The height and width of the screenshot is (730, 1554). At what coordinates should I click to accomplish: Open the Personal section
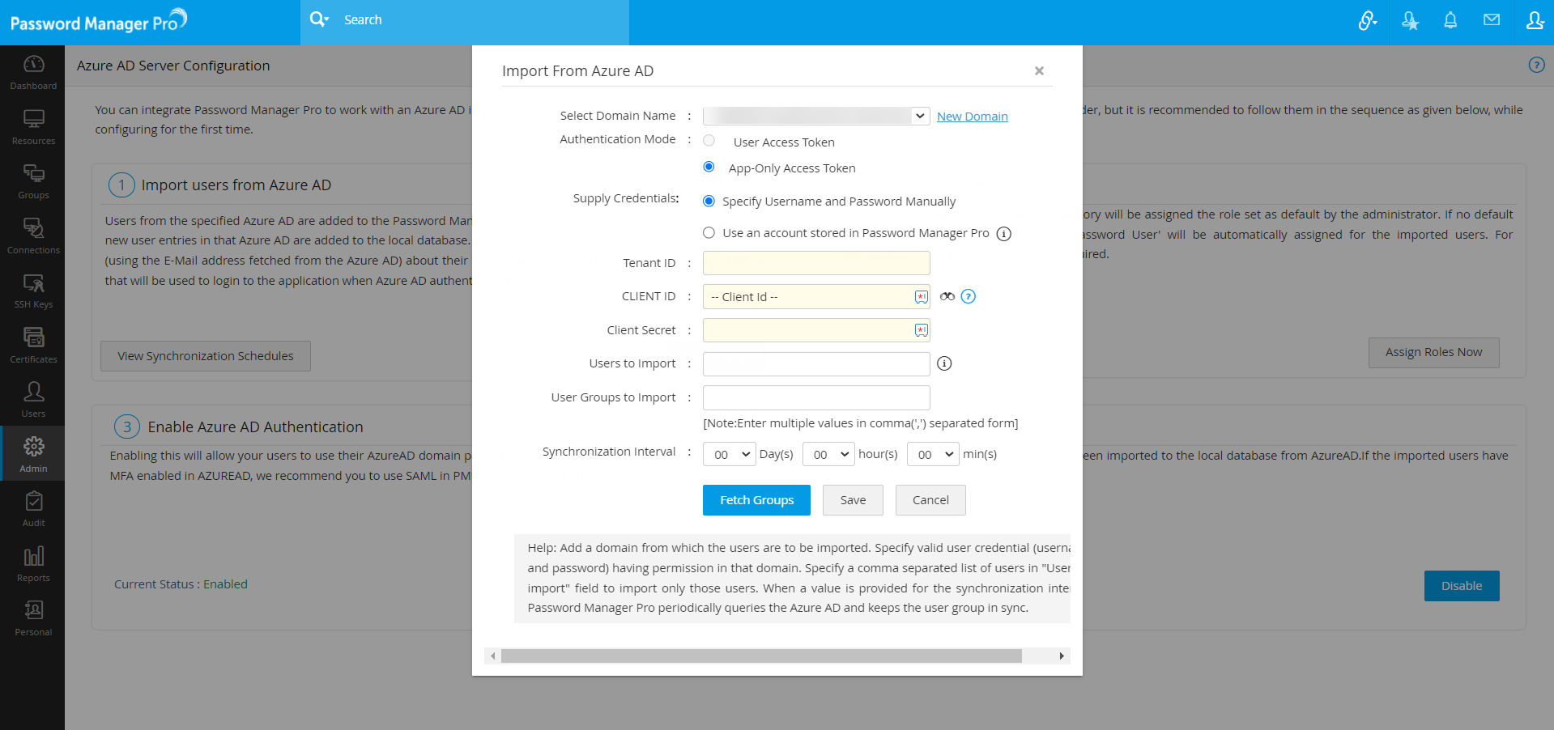click(33, 618)
